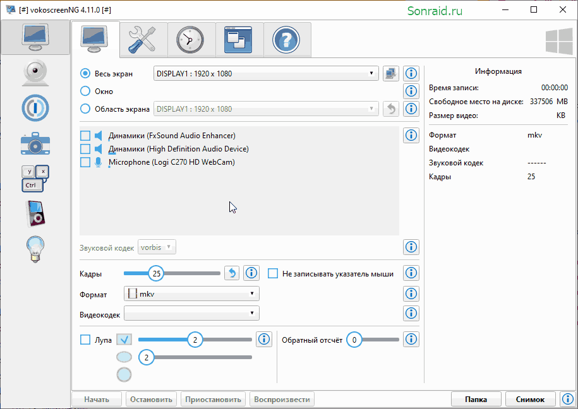Switch to the windows overlay tab
This screenshot has width=578, height=409.
point(239,39)
